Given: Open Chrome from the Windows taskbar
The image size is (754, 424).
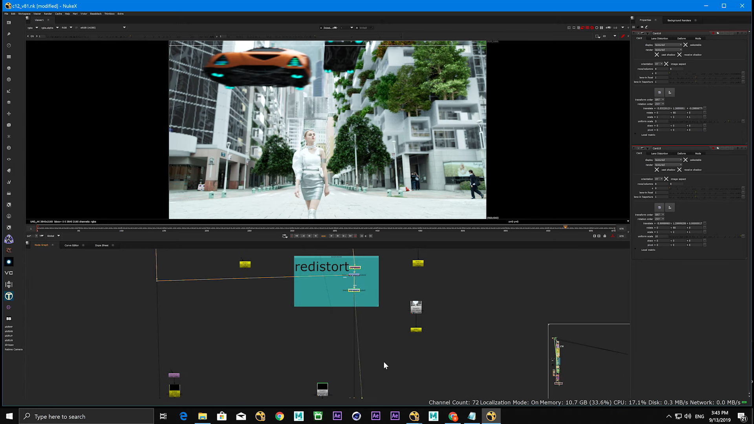Looking at the screenshot, I should 280,416.
